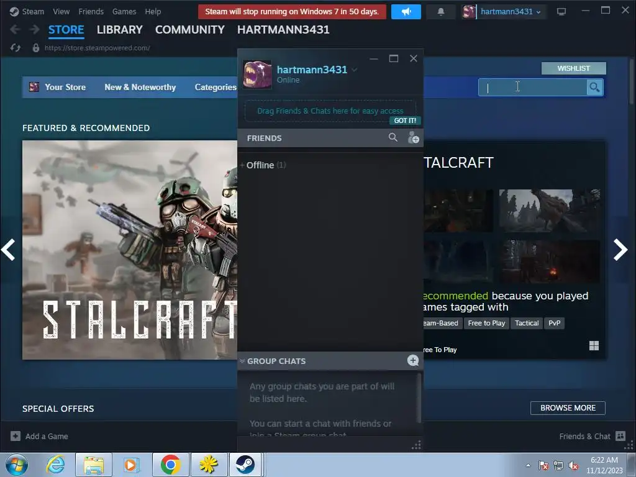This screenshot has width=636, height=477.
Task: Click the group chats panel scrollbar
Action: point(419,397)
